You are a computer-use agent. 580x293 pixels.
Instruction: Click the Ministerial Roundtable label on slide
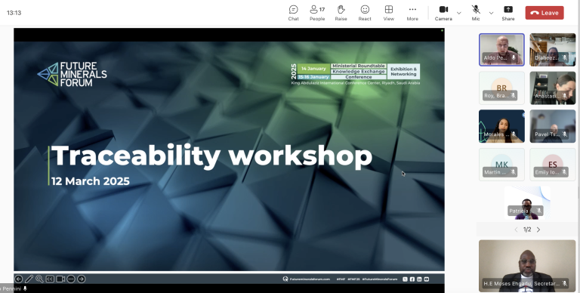pyautogui.click(x=359, y=66)
